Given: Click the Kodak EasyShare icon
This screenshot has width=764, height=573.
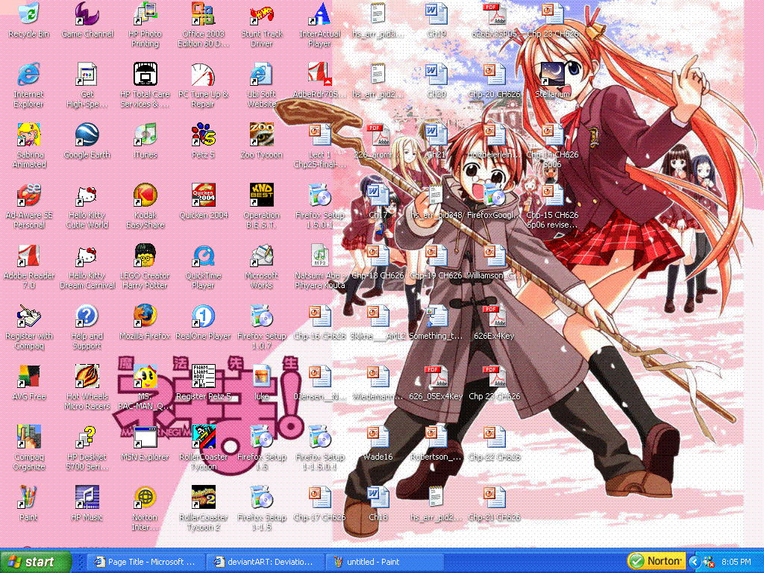Looking at the screenshot, I should point(145,195).
